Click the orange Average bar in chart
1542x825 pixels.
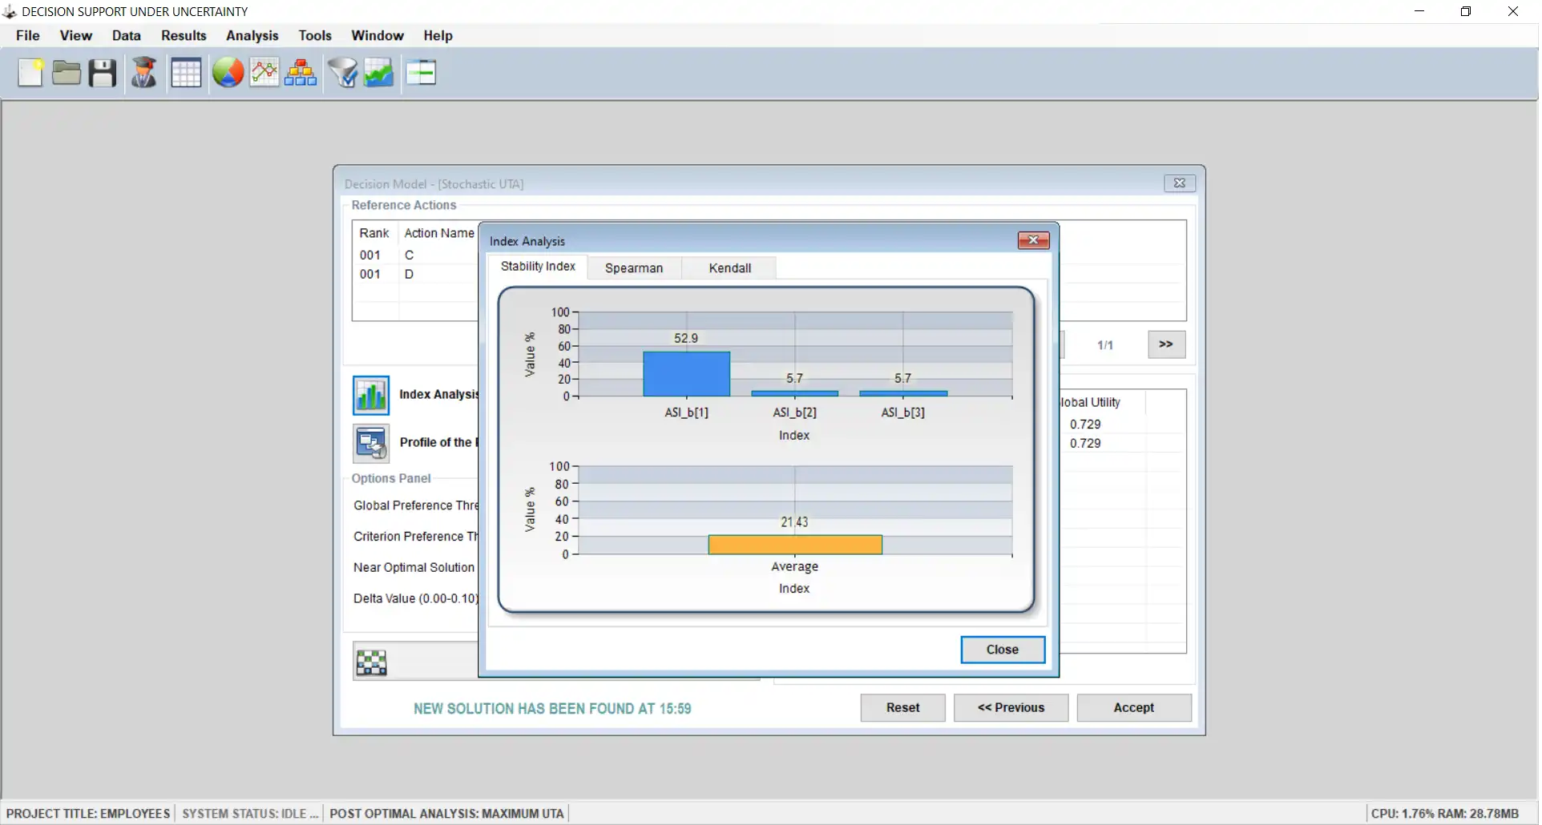(795, 545)
